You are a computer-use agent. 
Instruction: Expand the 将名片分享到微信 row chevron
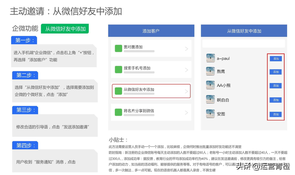(186, 112)
